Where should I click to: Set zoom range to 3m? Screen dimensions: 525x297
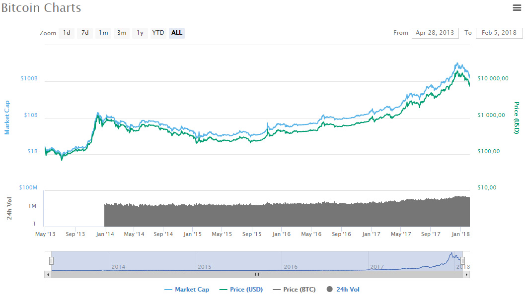[122, 33]
